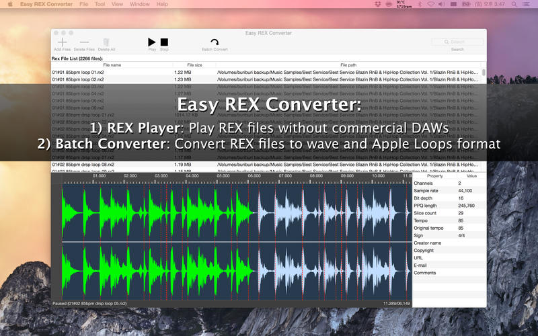Click the 05.000 mark on the timeline ruler
This screenshot has width=538, height=336.
[223, 175]
